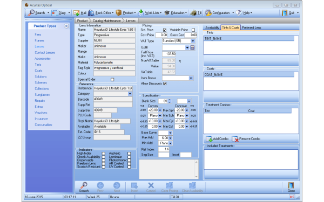
Task: Click the Add Combo icon
Action: coord(209,139)
